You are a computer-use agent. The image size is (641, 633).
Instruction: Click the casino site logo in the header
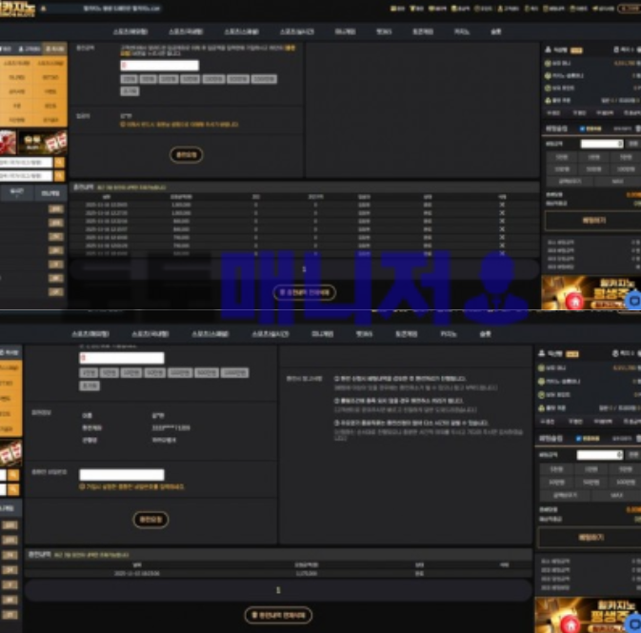click(x=19, y=10)
